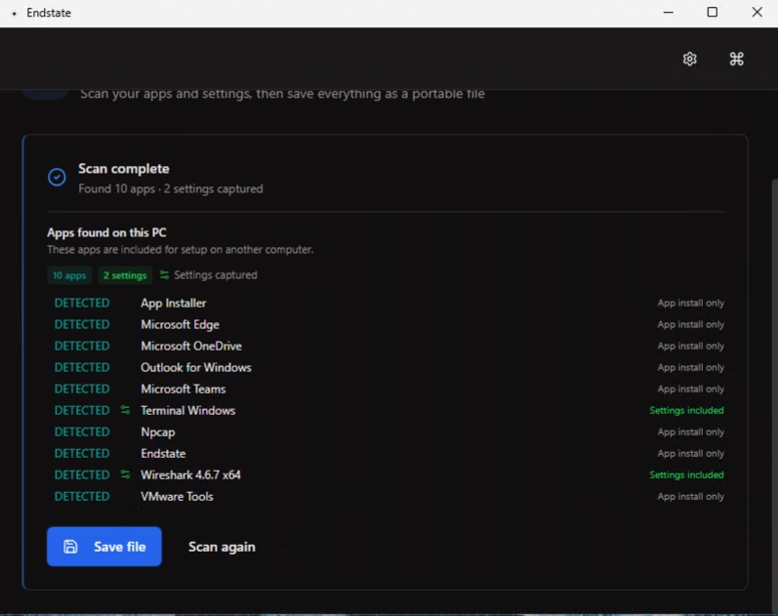
Task: Select the 10 apps badge
Action: pyautogui.click(x=69, y=275)
